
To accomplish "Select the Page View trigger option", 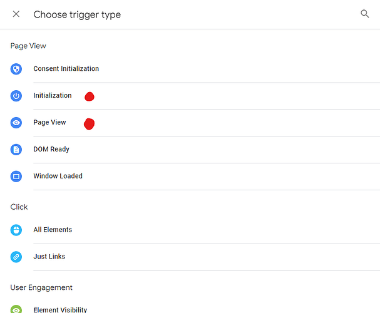I will tap(49, 123).
